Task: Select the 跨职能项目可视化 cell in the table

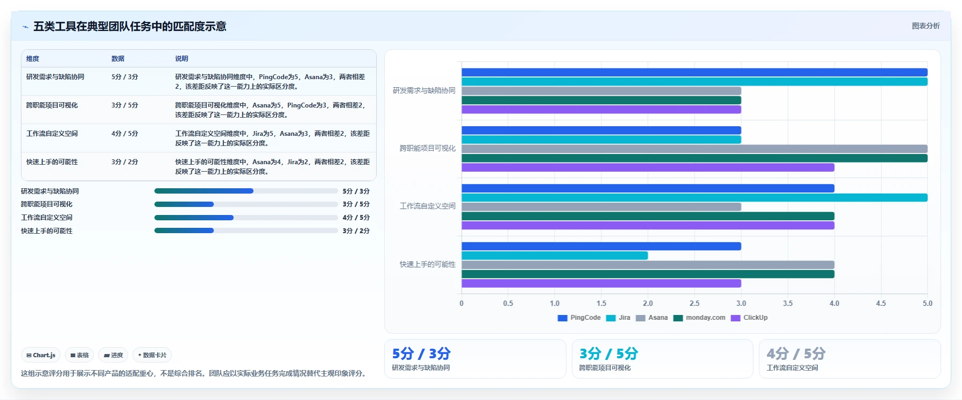Action: [x=52, y=105]
